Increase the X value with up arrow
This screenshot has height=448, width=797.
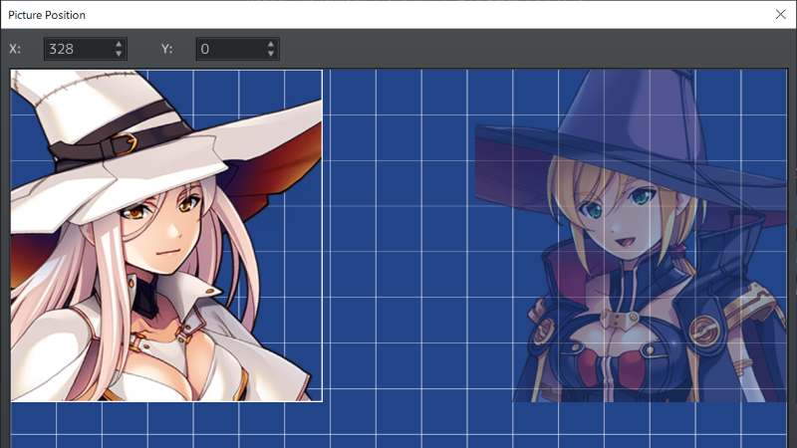[120, 44]
